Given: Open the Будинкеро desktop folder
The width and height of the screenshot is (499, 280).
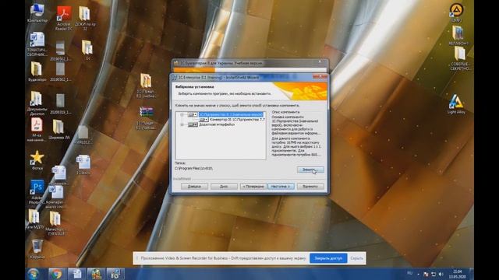Looking at the screenshot, I should point(37,72).
